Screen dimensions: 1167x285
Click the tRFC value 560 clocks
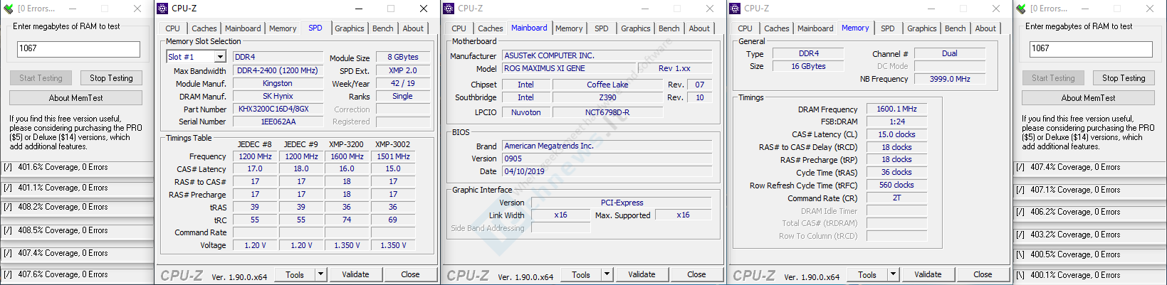(x=897, y=185)
